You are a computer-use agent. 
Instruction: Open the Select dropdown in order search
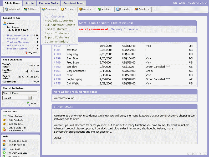(x=30, y=98)
